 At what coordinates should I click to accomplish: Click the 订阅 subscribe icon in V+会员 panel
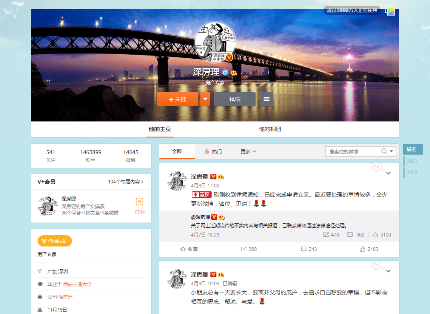tap(140, 202)
